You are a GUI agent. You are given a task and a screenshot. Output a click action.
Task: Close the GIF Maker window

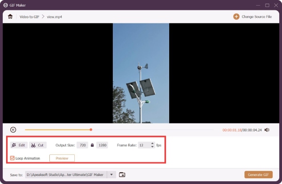pyautogui.click(x=276, y=5)
